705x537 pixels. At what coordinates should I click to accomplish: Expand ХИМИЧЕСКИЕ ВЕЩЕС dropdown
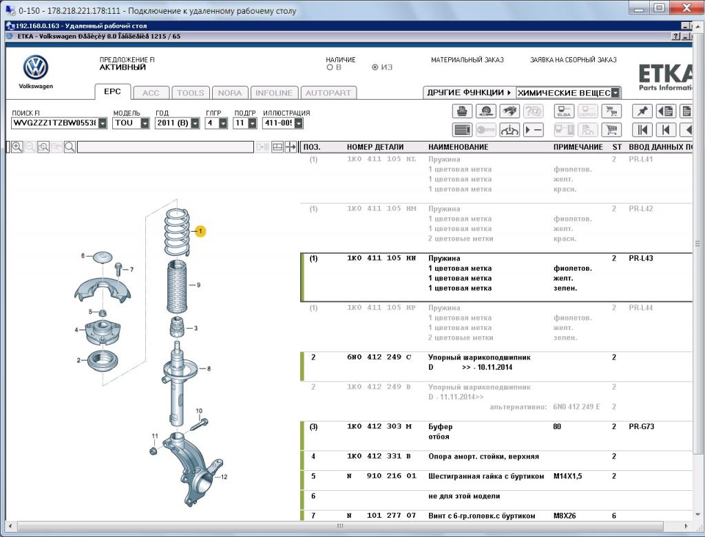[615, 93]
